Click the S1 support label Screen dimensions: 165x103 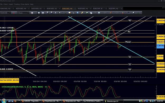130,57
